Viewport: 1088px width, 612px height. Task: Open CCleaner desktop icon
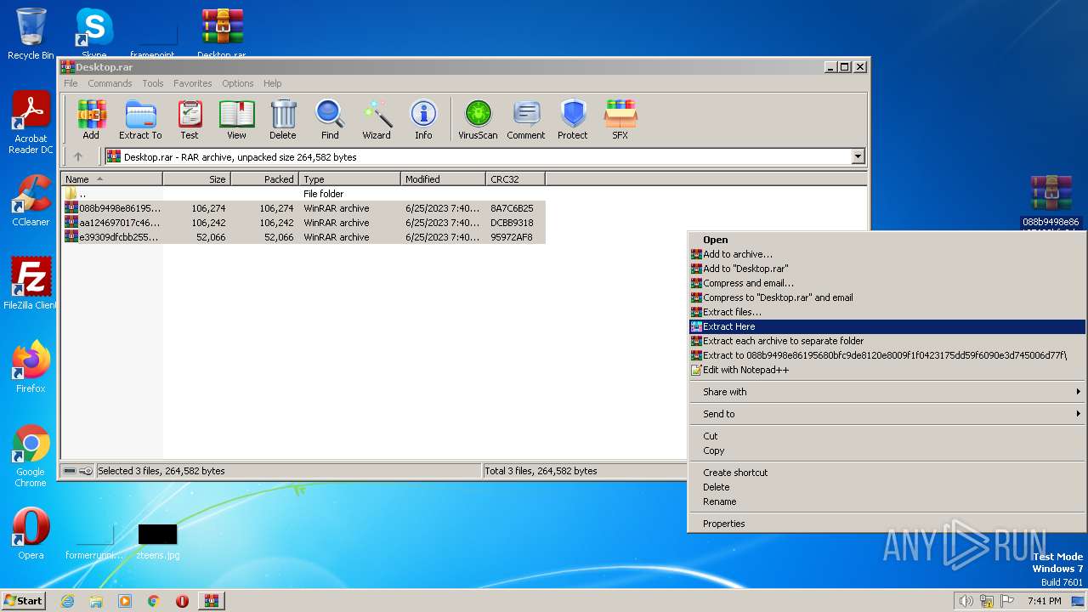click(31, 201)
